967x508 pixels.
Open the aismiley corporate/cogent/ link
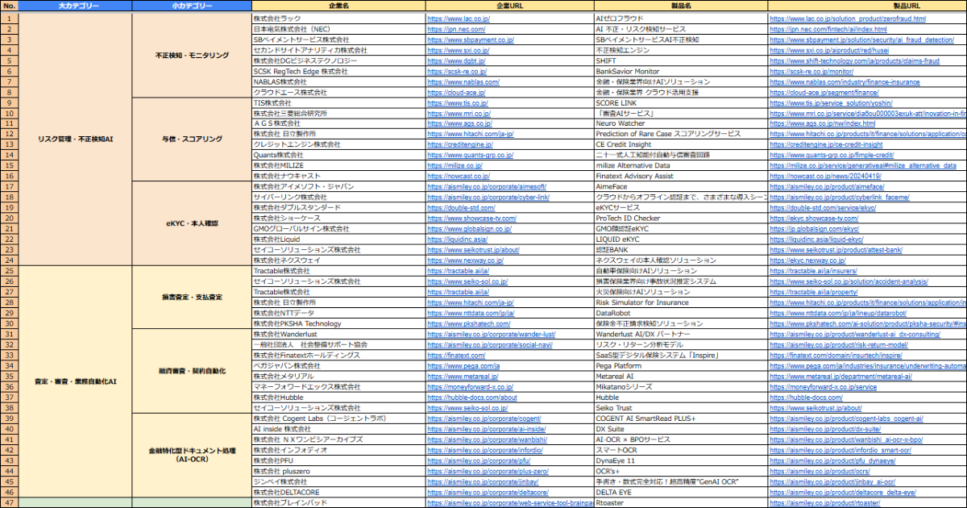(483, 418)
